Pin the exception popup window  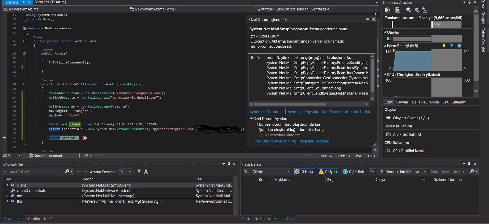point(367,19)
